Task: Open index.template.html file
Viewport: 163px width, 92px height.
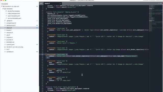Action: click(14, 14)
